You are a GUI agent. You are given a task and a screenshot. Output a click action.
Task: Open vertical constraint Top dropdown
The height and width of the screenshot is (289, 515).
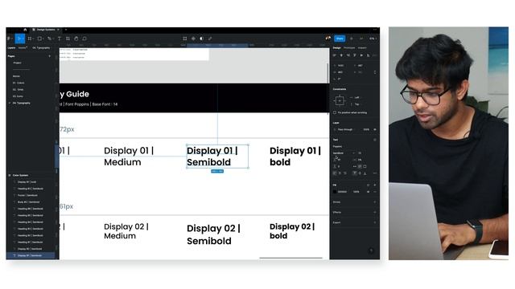357,104
